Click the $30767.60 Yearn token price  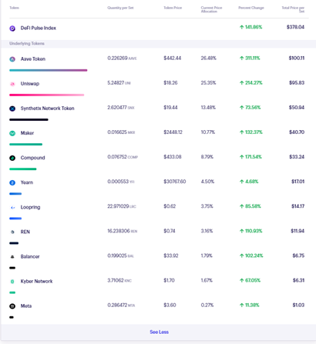point(175,182)
